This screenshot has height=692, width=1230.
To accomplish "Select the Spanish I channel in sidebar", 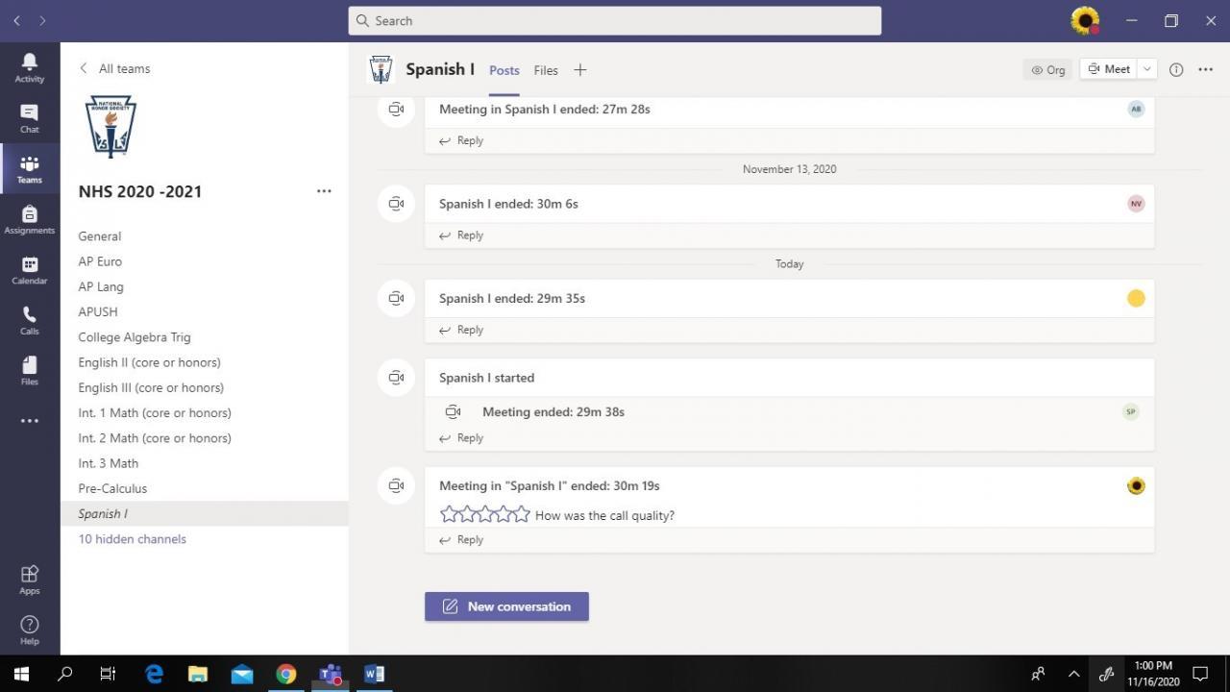I will click(x=204, y=513).
